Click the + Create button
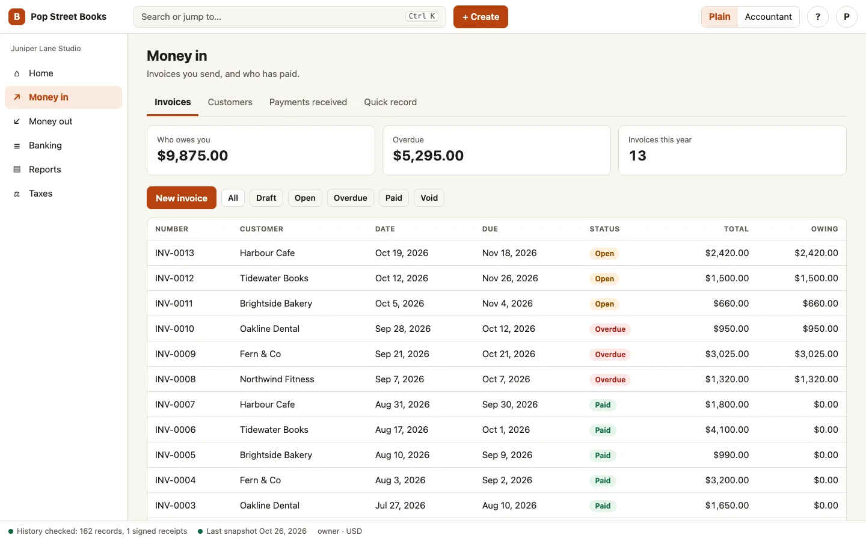This screenshot has height=541, width=866. click(x=481, y=17)
